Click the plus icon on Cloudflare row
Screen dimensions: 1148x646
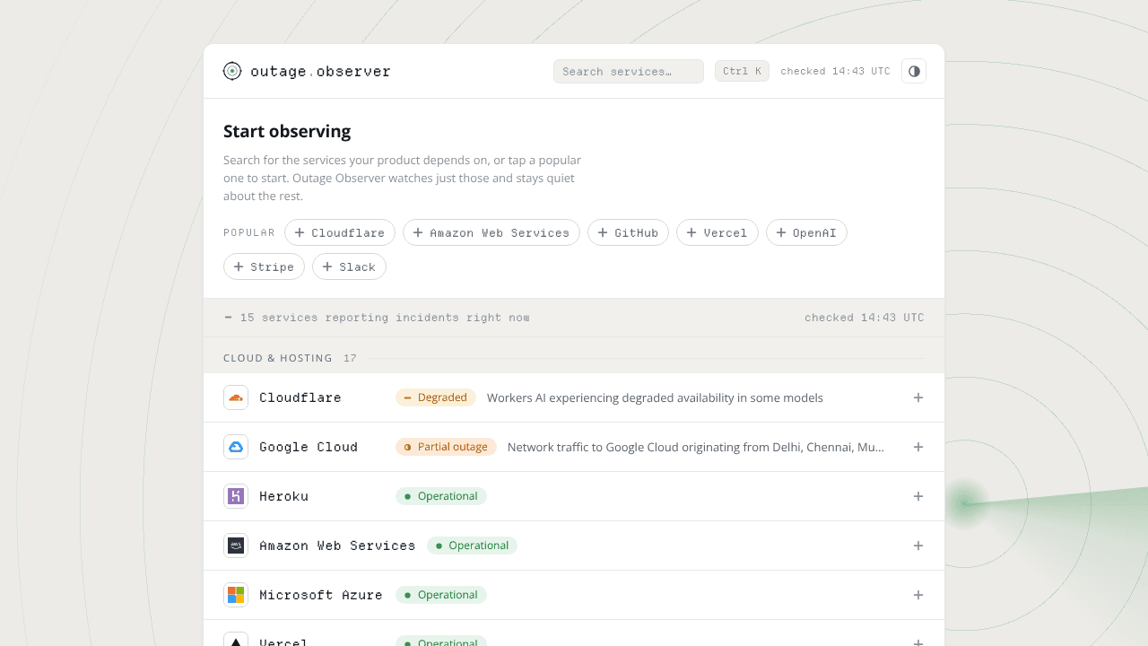click(x=918, y=397)
